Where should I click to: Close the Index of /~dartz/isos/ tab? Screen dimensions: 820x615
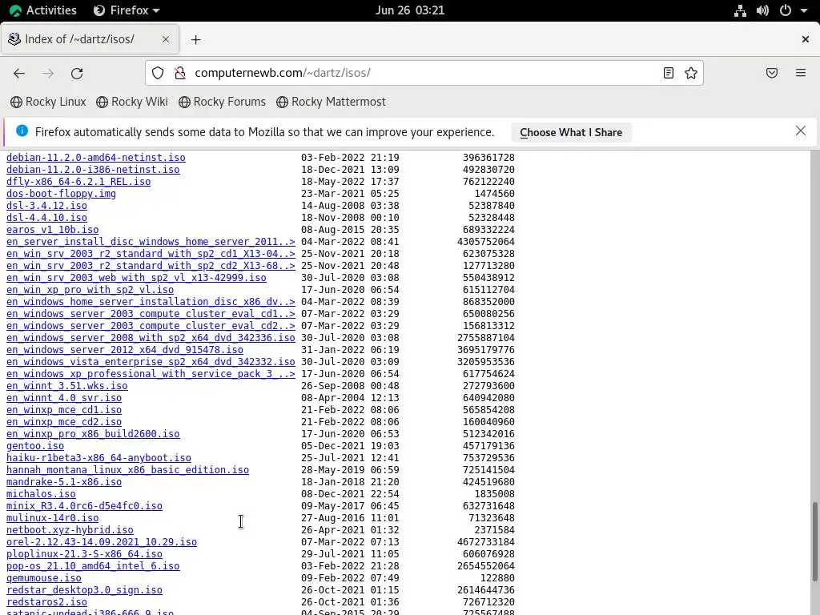(166, 39)
